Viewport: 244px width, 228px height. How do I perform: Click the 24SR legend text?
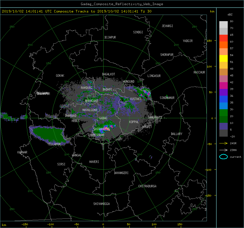(x=233, y=143)
